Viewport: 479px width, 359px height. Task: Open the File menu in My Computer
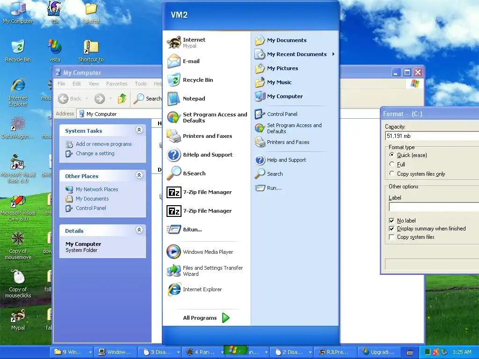(x=61, y=84)
